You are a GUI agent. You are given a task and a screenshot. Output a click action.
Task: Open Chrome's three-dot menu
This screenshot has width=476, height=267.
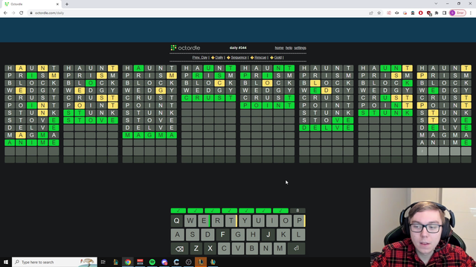pos(471,13)
